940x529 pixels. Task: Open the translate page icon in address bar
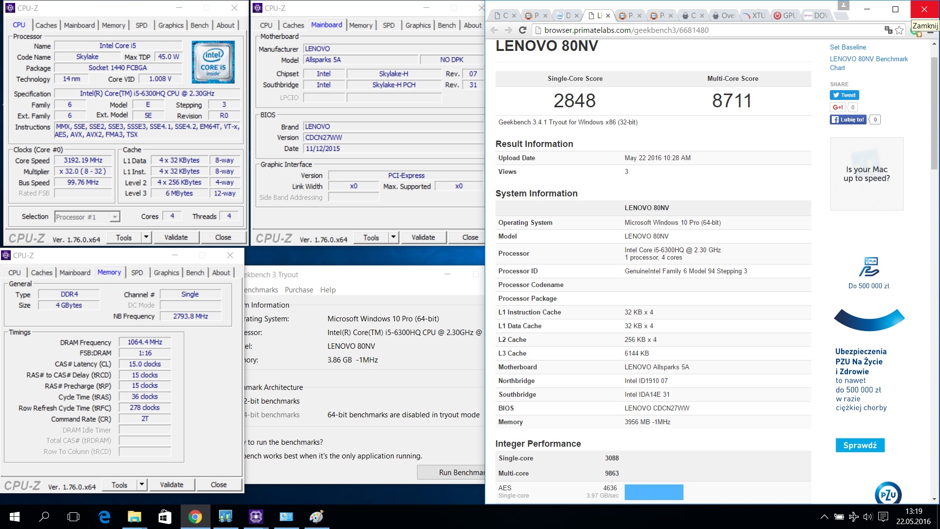pyautogui.click(x=888, y=30)
